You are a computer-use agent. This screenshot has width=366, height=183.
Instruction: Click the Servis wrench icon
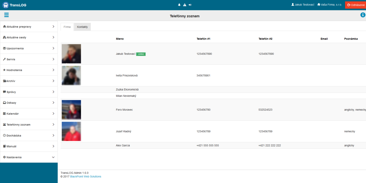click(5, 59)
